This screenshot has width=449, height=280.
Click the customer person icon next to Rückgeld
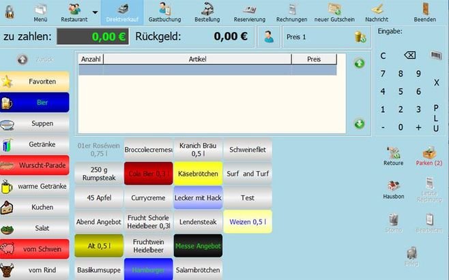(269, 37)
